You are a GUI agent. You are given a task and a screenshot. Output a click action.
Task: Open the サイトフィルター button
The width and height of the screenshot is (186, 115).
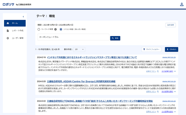(151, 49)
